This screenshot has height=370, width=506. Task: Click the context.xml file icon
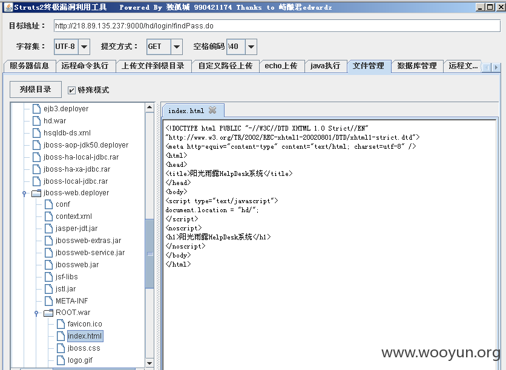click(x=49, y=216)
